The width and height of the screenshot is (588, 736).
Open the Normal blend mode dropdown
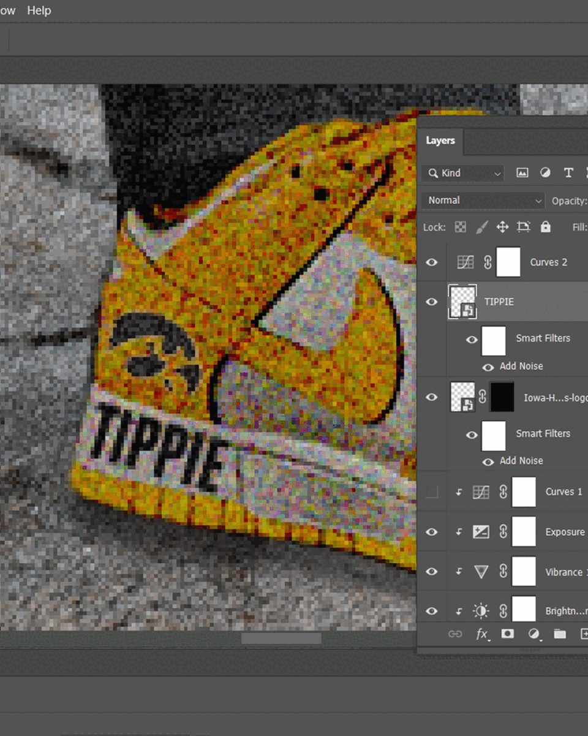[483, 201]
